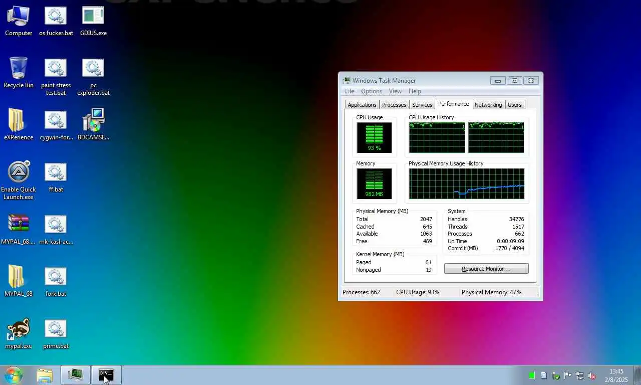Click the CPU Usage 93% gauge

pyautogui.click(x=374, y=137)
